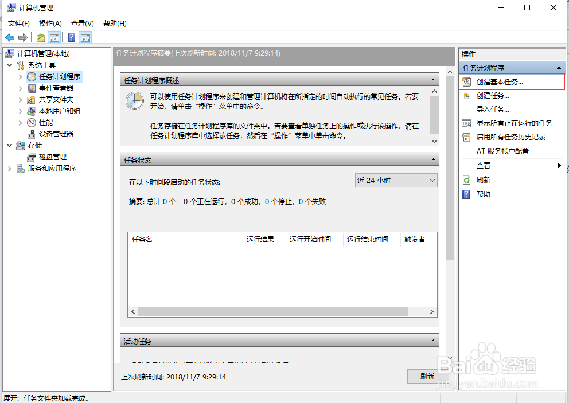
Task: Open the 文件(F) menu
Action: click(x=18, y=23)
